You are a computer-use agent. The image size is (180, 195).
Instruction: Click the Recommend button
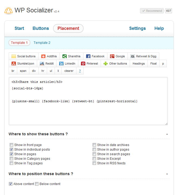click(152, 11)
